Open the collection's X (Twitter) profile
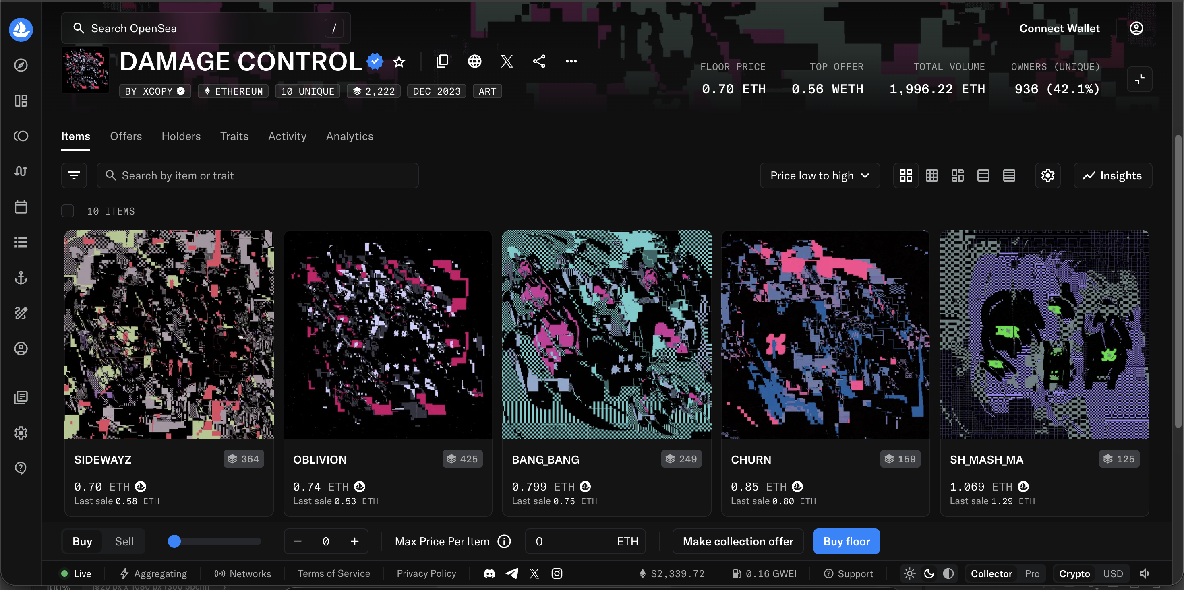The height and width of the screenshot is (590, 1184). 507,61
